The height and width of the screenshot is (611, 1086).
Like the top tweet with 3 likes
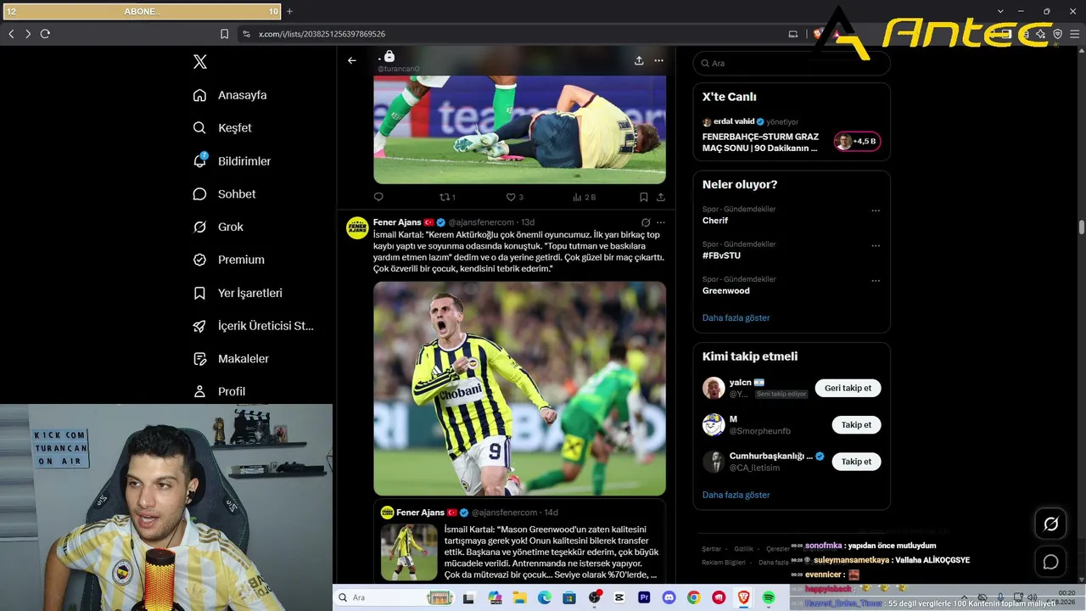coord(514,197)
